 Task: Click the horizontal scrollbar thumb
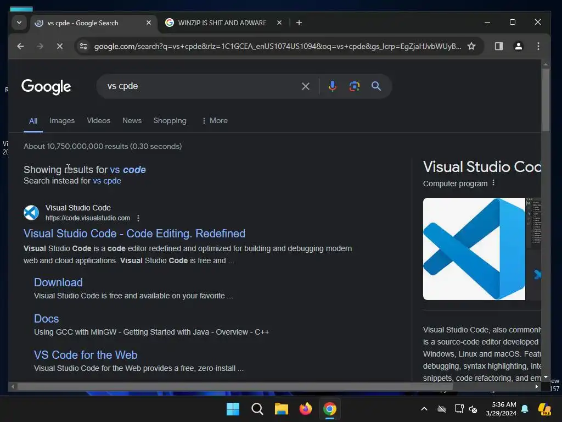(x=235, y=386)
